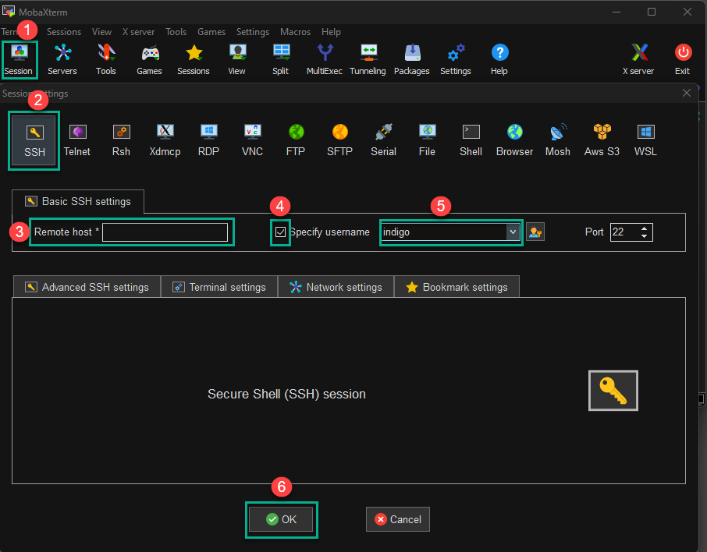Open the Advanced SSH settings tab
This screenshot has width=707, height=552.
click(87, 287)
